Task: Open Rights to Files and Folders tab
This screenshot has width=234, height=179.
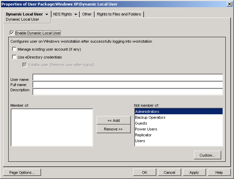Action: click(x=119, y=14)
